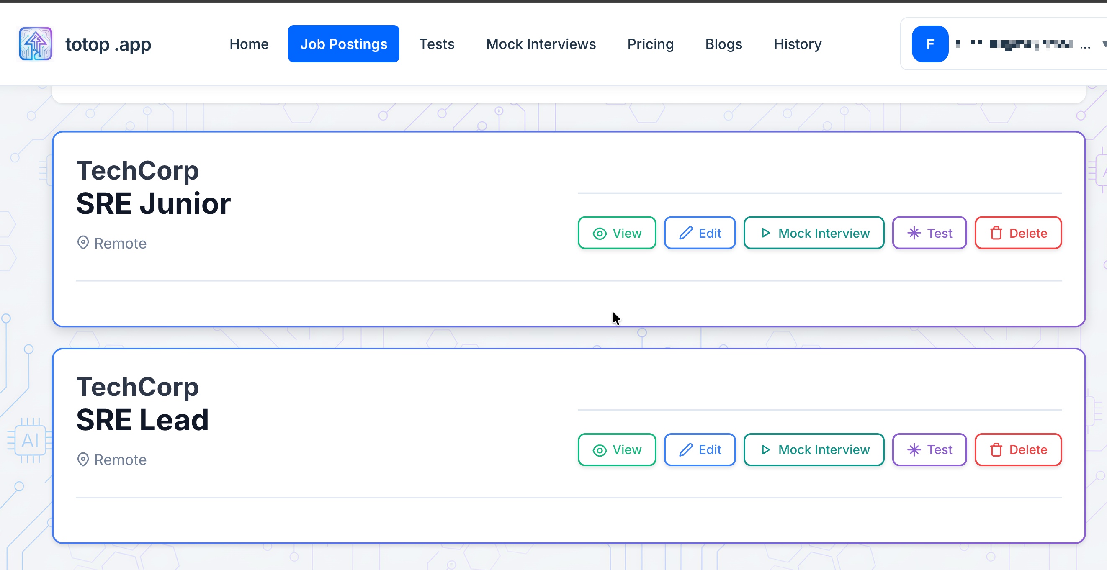Viewport: 1107px width, 570px height.
Task: Click the pencil icon for SRE Lead Edit
Action: tap(686, 449)
